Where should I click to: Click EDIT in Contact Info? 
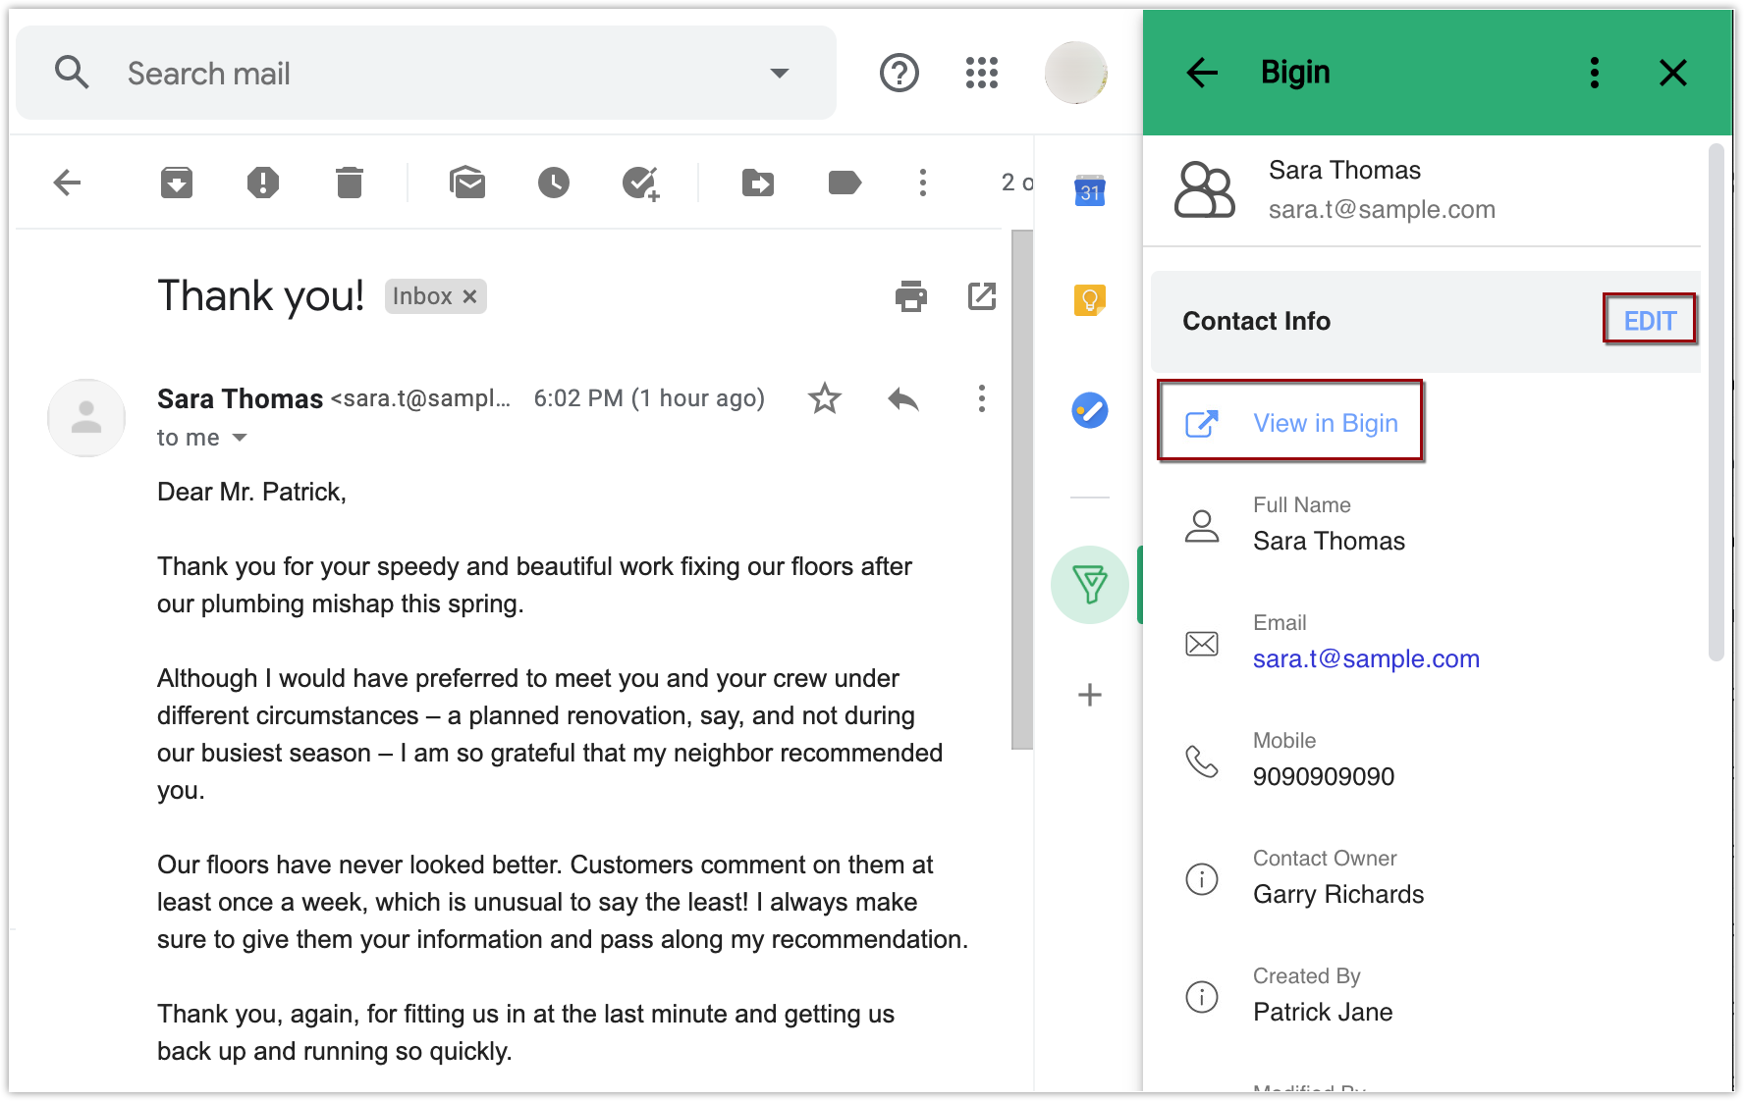[x=1649, y=320]
